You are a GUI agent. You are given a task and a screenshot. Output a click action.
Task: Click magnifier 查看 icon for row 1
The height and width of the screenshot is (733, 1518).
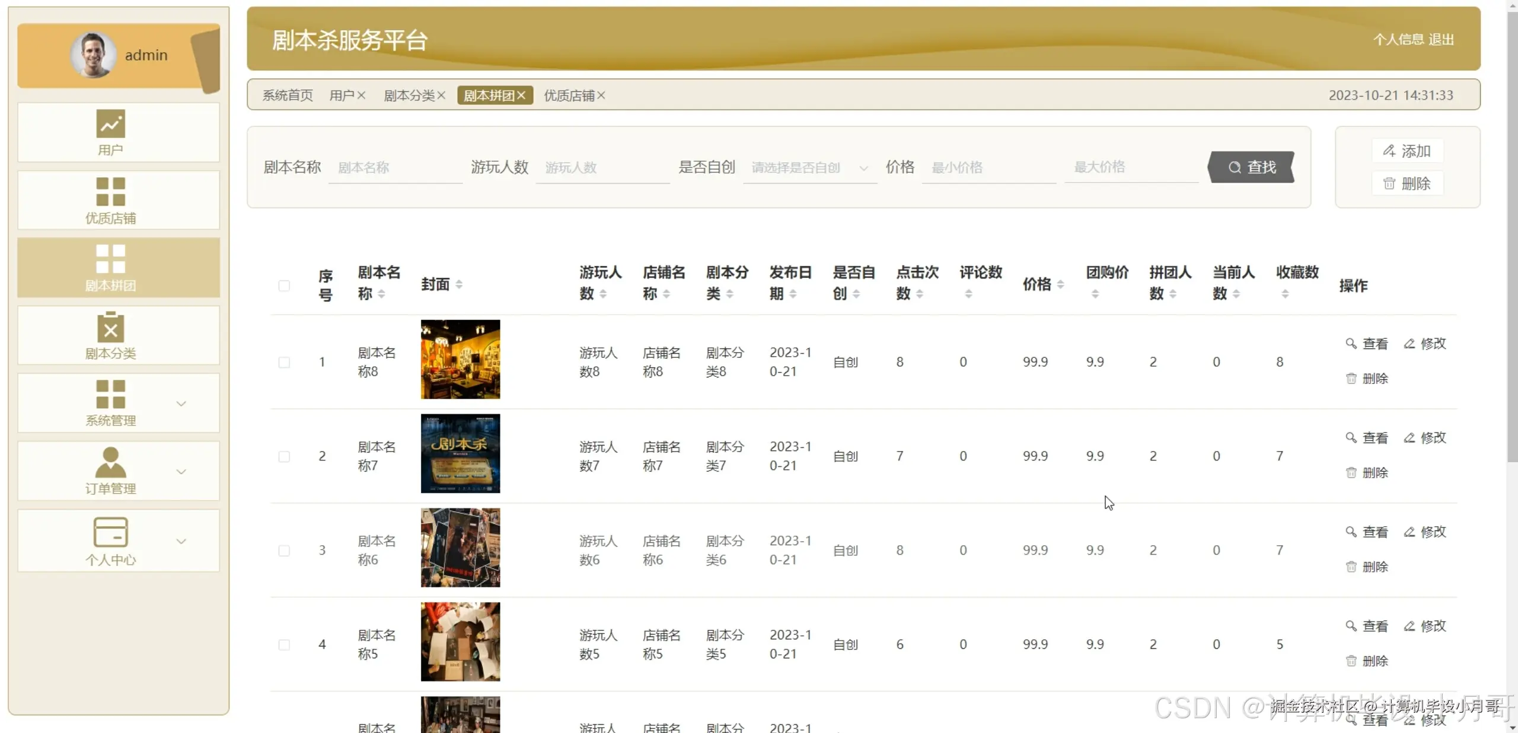pos(1351,343)
